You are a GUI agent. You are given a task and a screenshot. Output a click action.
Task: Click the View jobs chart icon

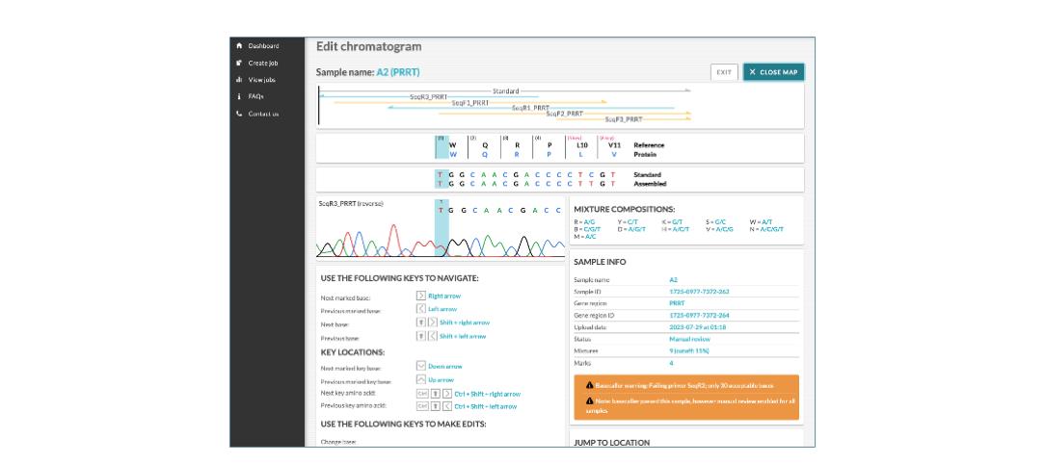point(239,80)
